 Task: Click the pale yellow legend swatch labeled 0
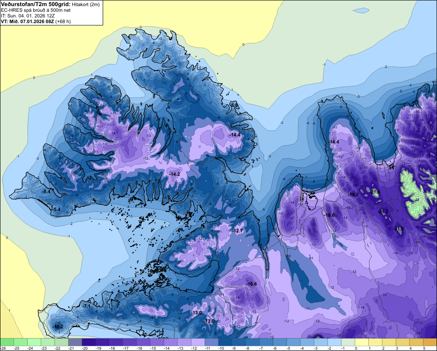point(362,342)
